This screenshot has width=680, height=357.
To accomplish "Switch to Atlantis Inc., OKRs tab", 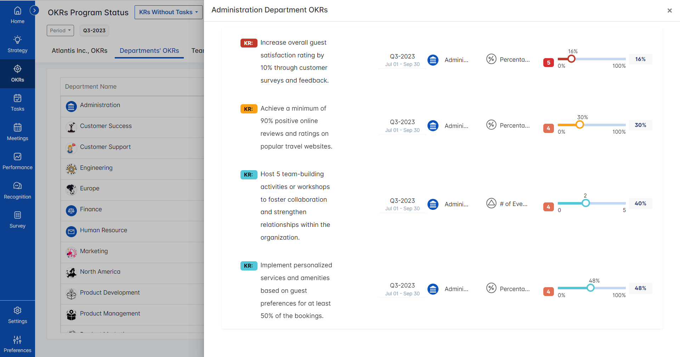I will (79, 51).
